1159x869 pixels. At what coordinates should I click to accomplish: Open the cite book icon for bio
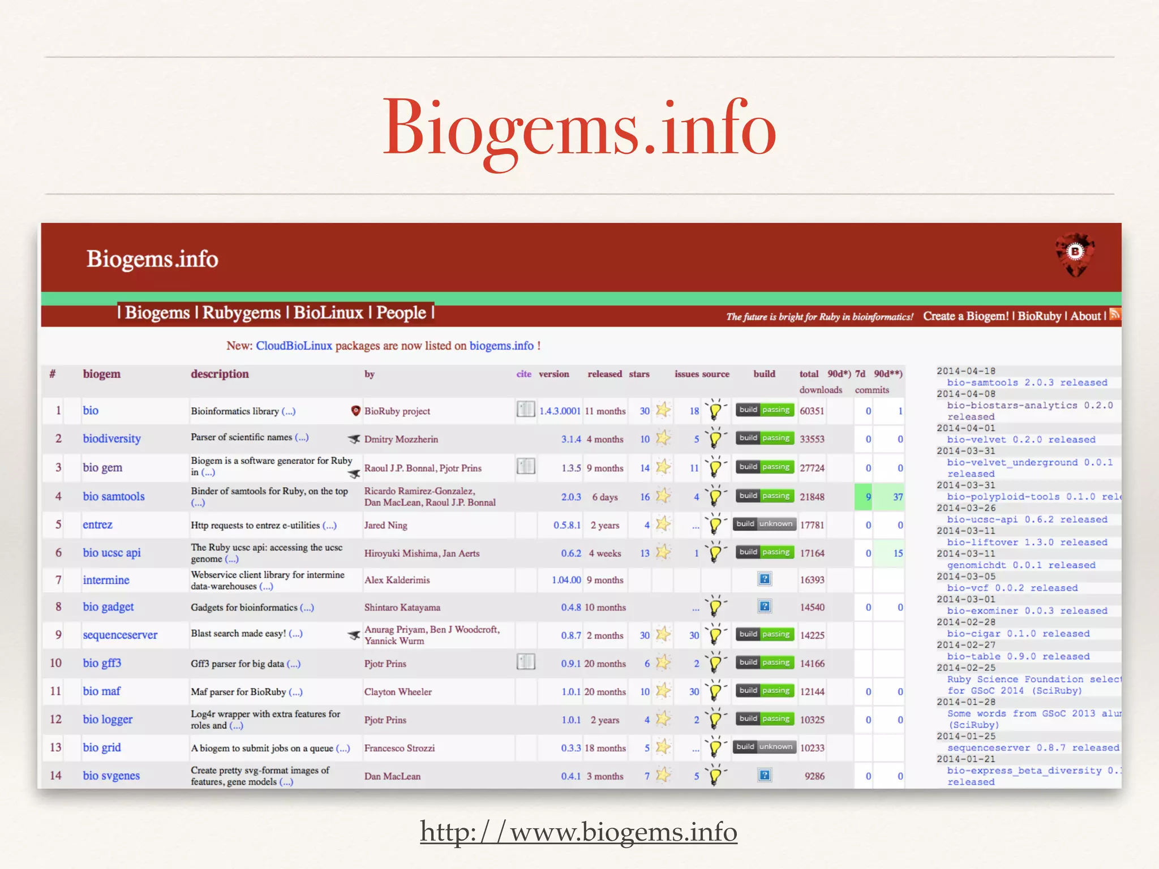526,409
